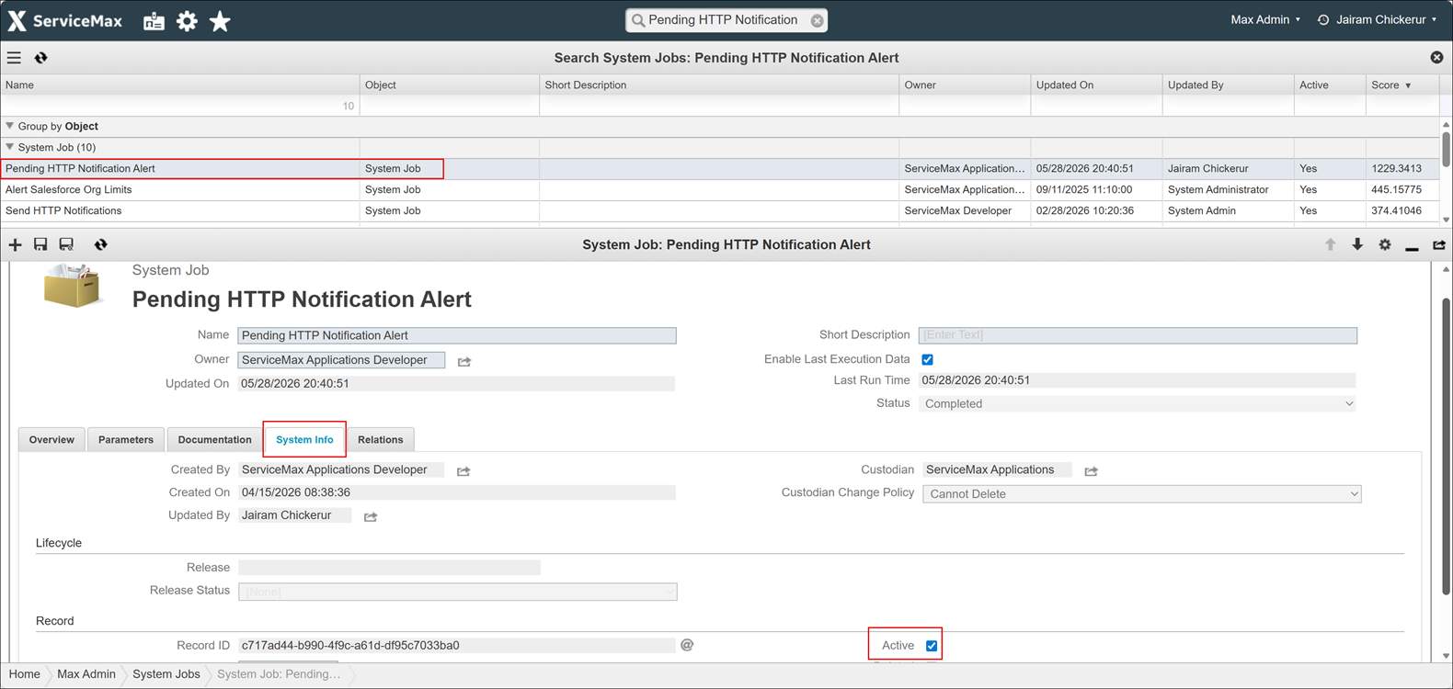Click the Record ID value field
Image resolution: width=1453 pixels, height=689 pixels.
457,646
